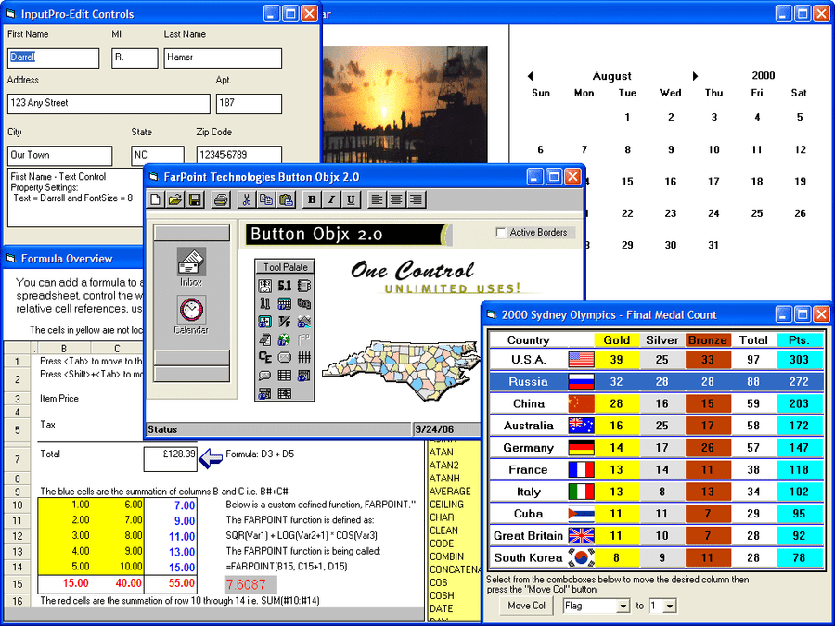Enable the Active Borders checkbox
Screen dimensions: 835x626
point(501,233)
